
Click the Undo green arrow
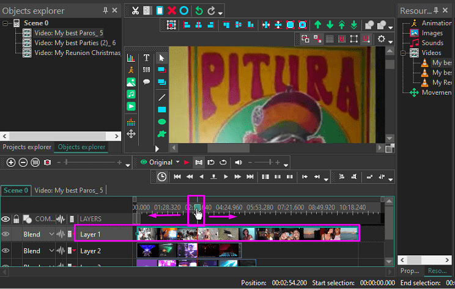pos(199,11)
